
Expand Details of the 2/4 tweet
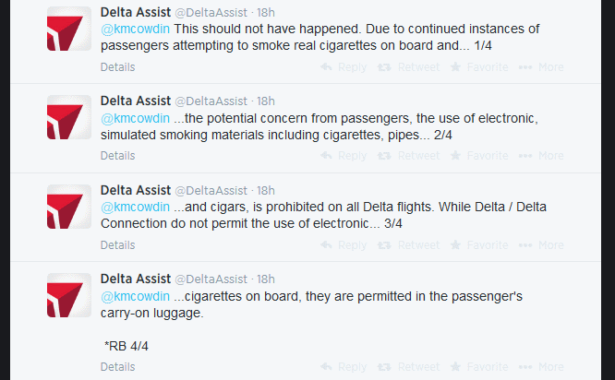[x=117, y=156]
